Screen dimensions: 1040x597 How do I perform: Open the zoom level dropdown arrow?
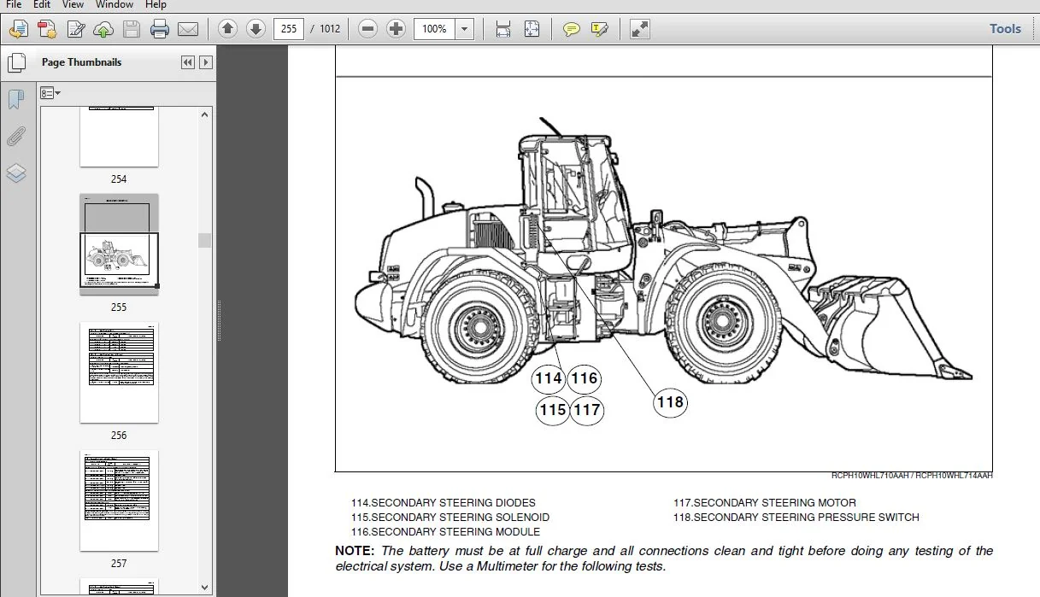(x=464, y=29)
